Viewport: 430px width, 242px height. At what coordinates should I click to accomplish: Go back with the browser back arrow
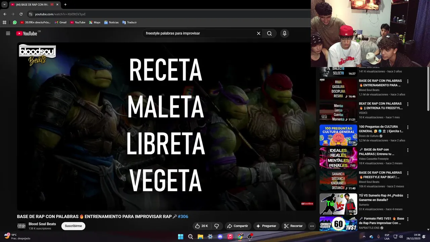coord(5,14)
